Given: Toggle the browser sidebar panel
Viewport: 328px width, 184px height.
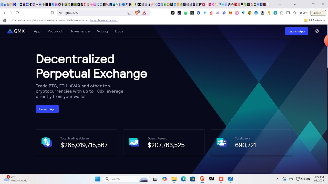Looking at the screenshot, I should (x=288, y=13).
